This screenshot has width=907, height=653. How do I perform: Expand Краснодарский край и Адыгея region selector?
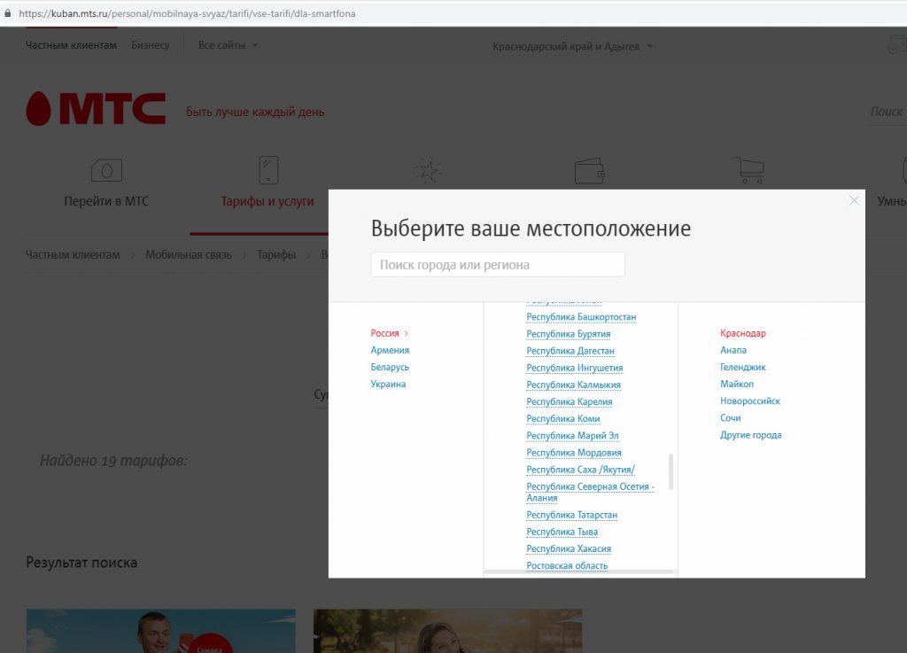tap(572, 46)
